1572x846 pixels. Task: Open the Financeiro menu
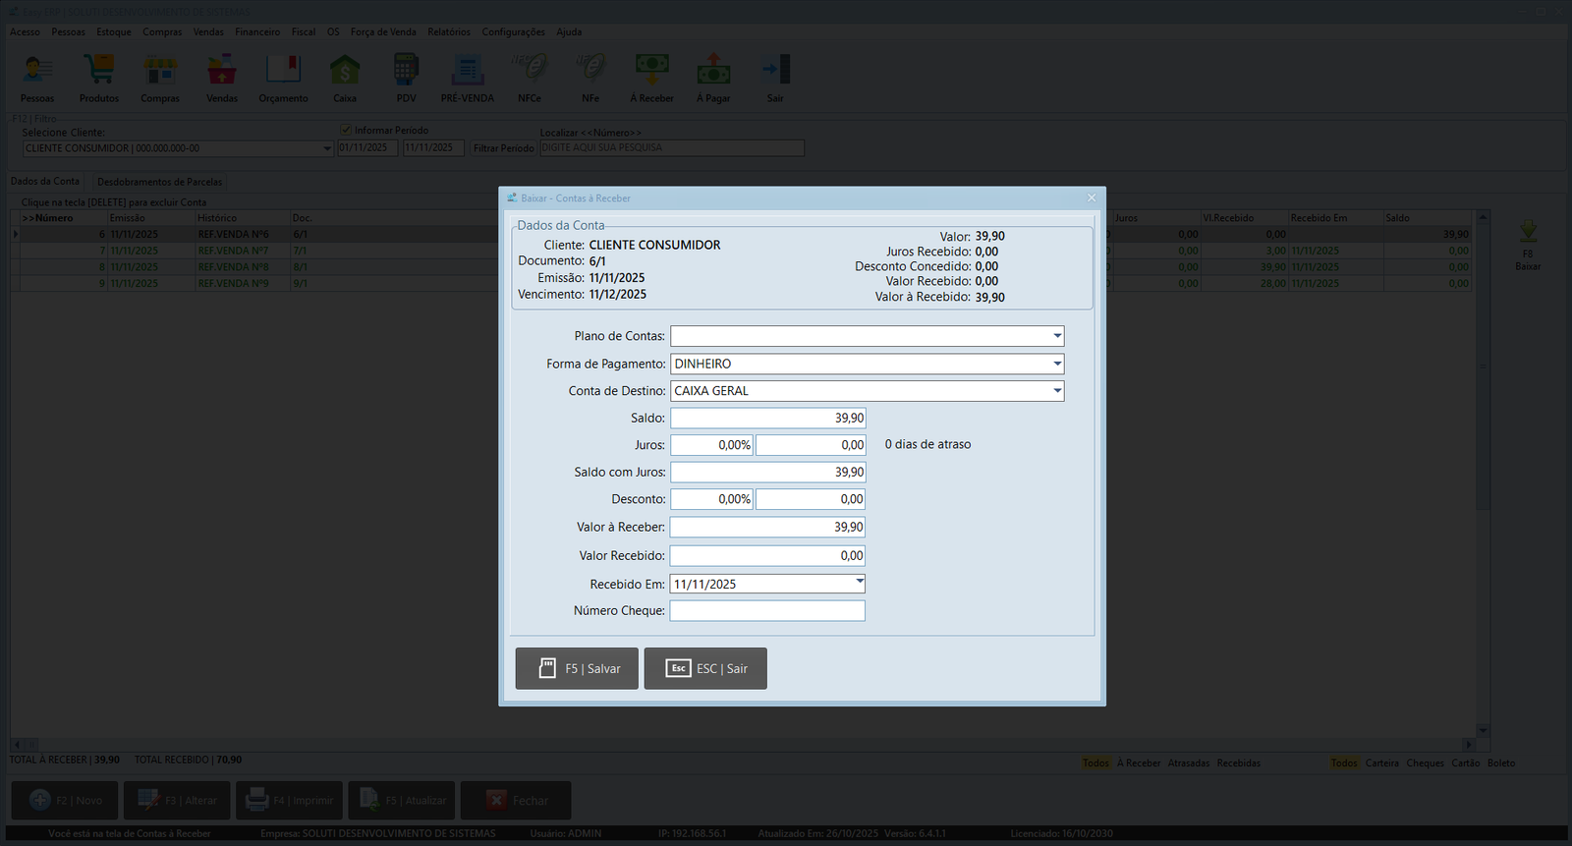point(256,32)
